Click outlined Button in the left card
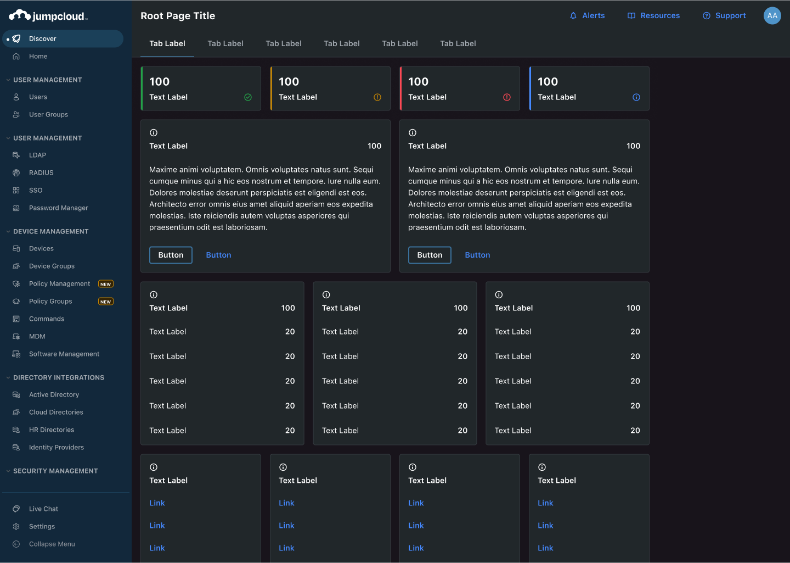Image resolution: width=790 pixels, height=563 pixels. tap(171, 255)
